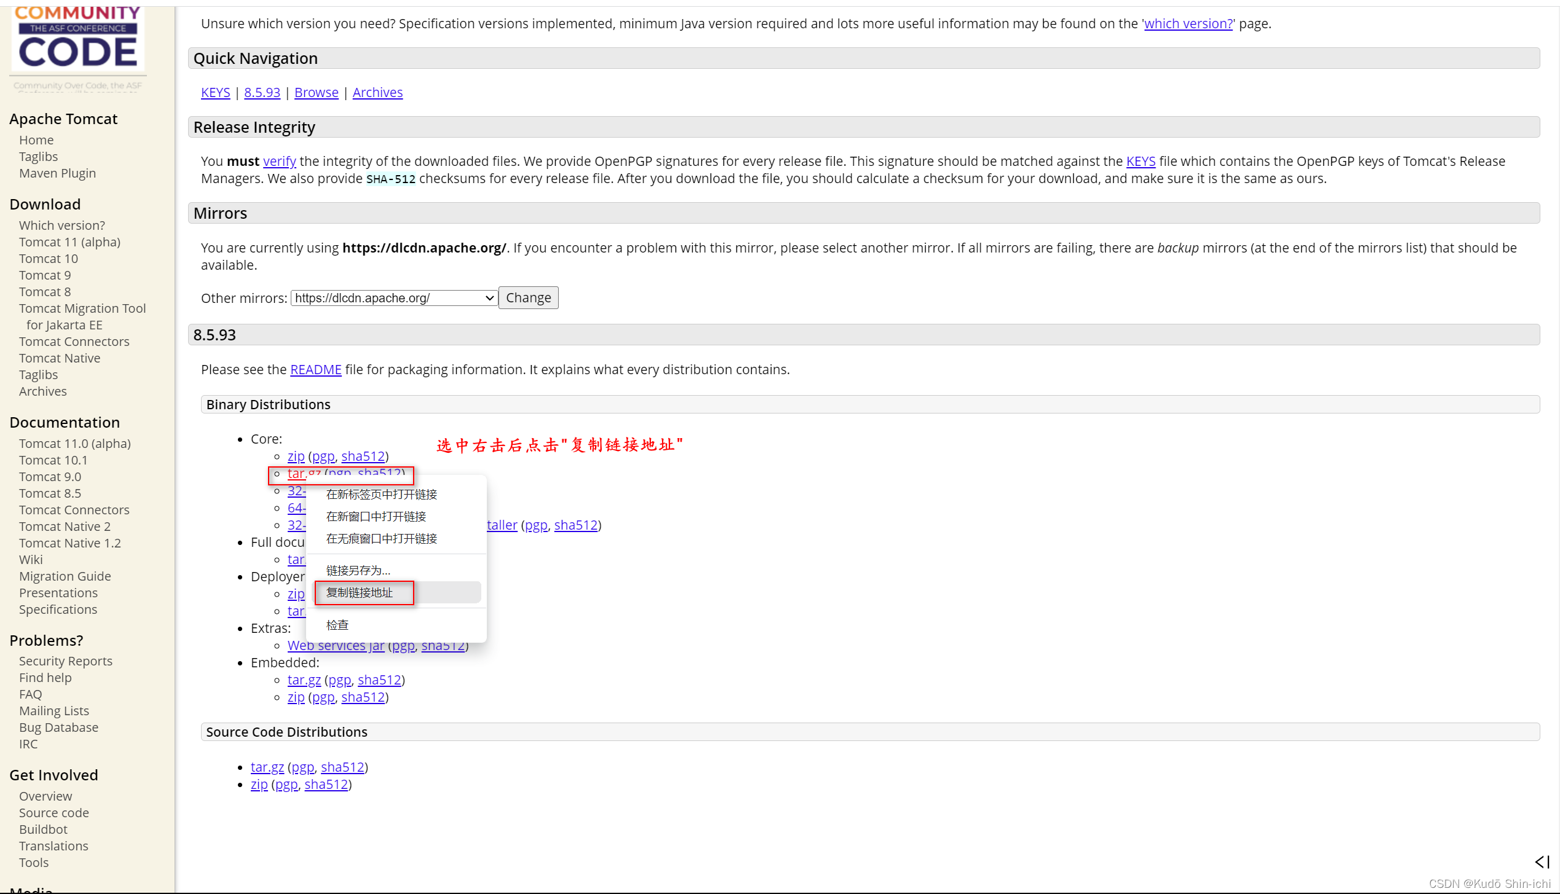
Task: Click the collapse arrow icon at bottom right
Action: coord(1542,862)
